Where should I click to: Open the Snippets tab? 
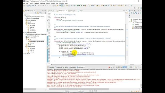coord(72,67)
